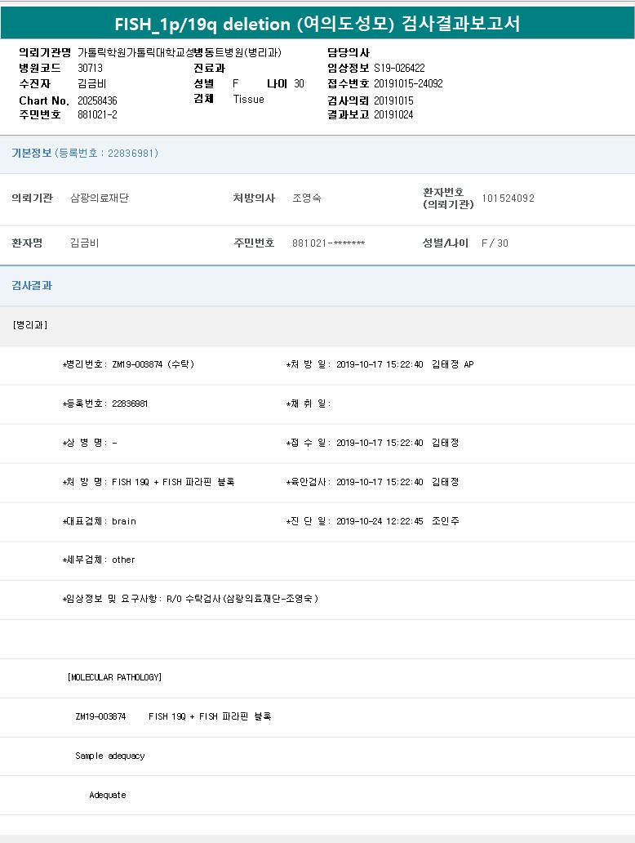
Task: Click the 병원코드 value 30713
Action: (90, 68)
